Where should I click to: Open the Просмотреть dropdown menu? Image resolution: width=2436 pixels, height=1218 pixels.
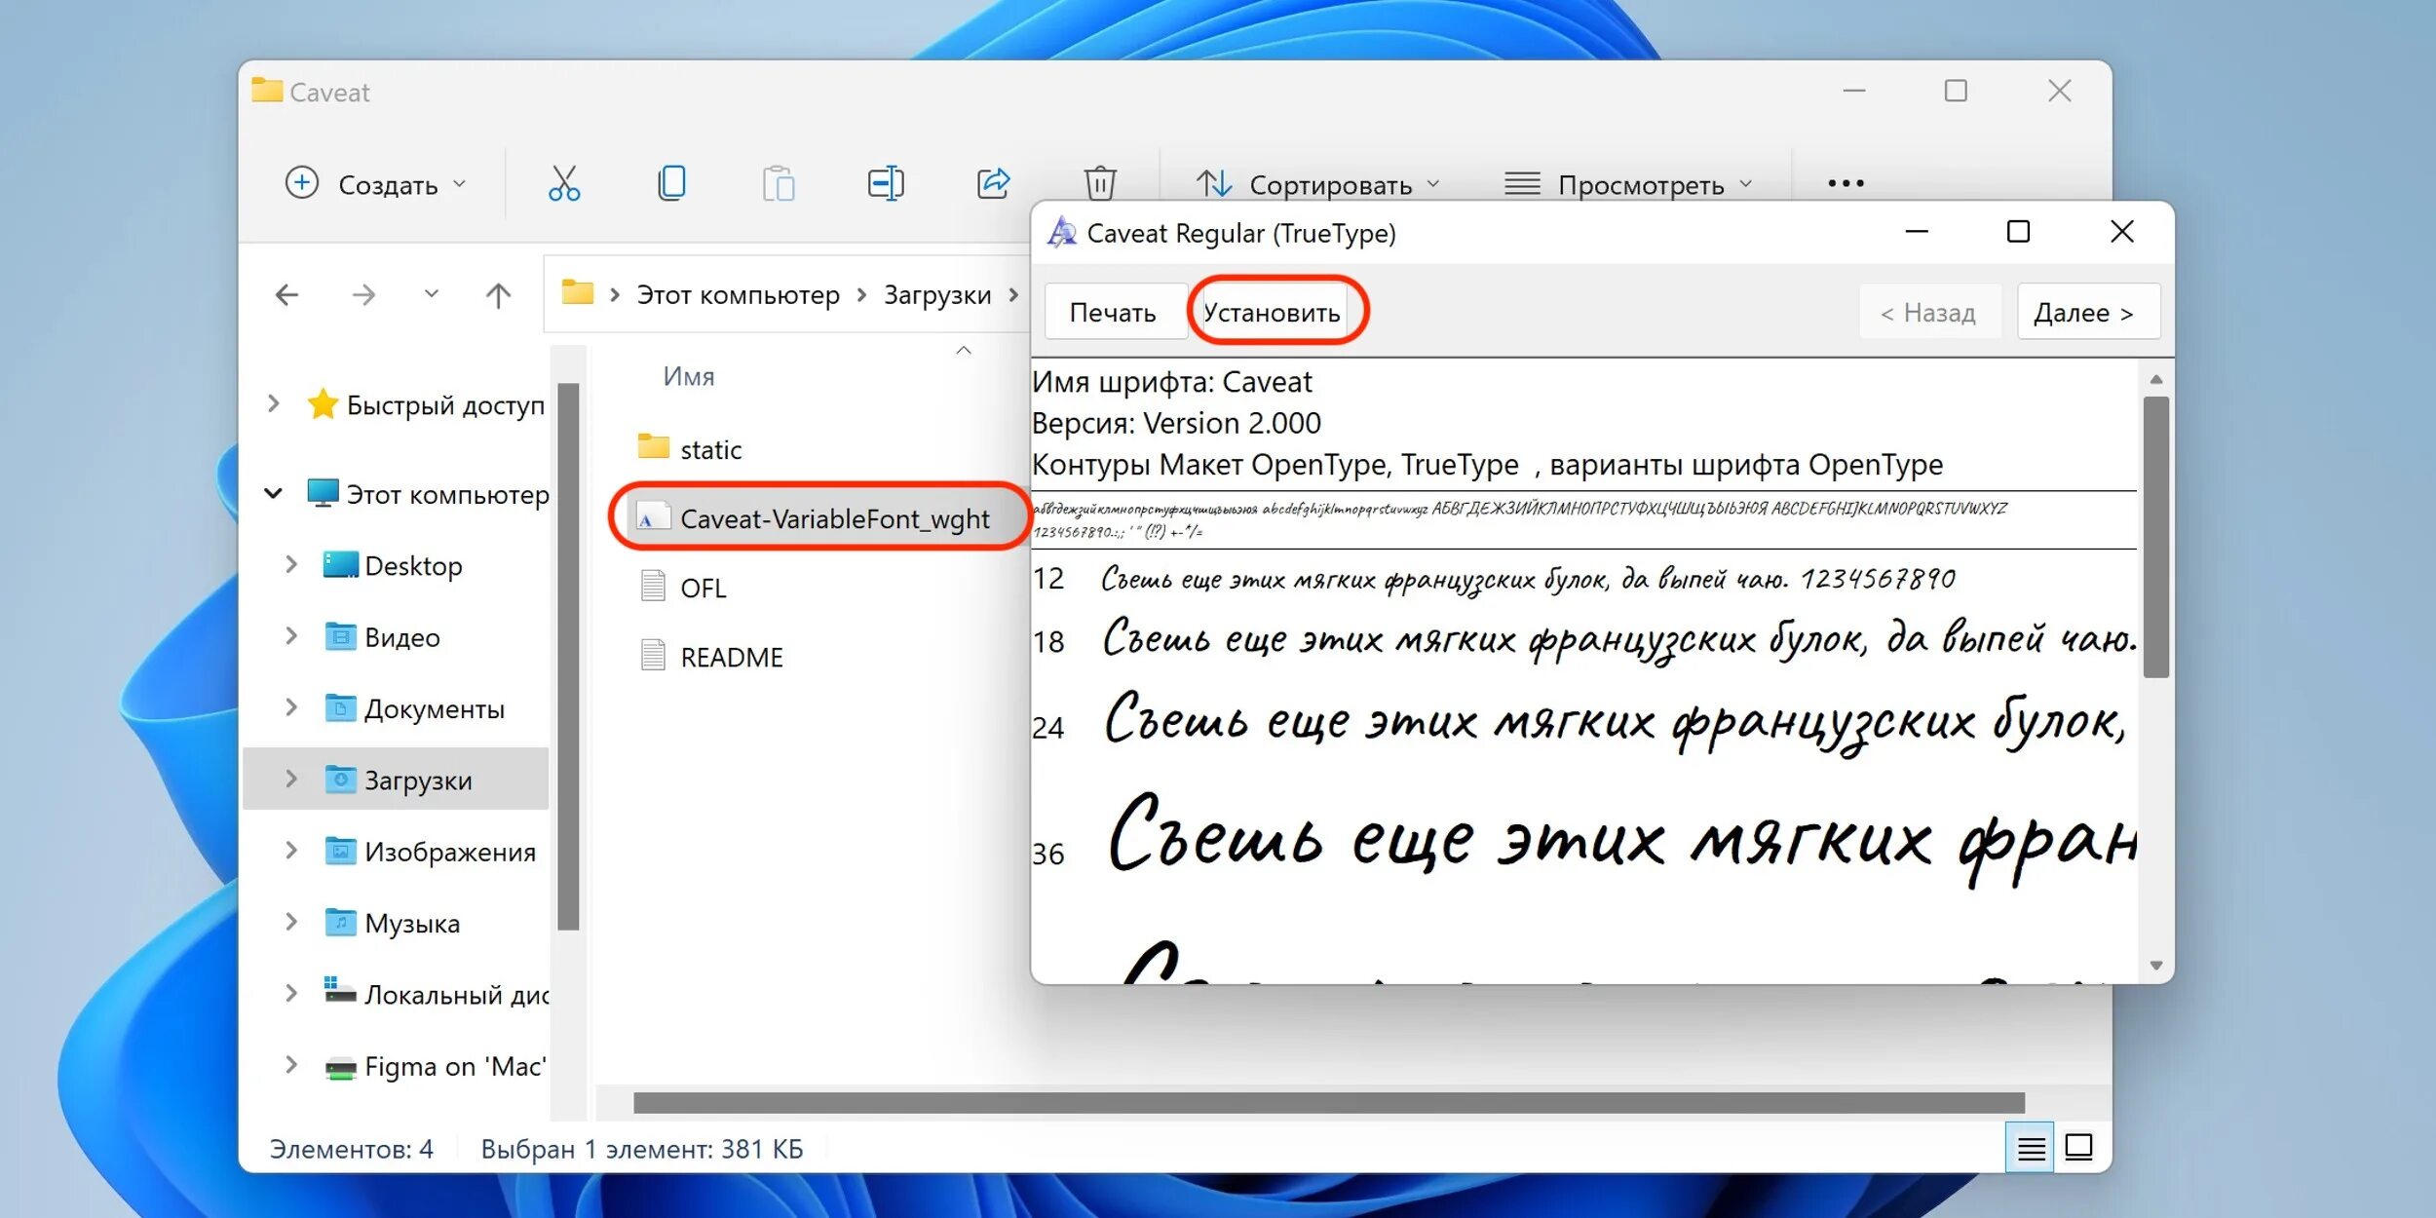click(1628, 184)
